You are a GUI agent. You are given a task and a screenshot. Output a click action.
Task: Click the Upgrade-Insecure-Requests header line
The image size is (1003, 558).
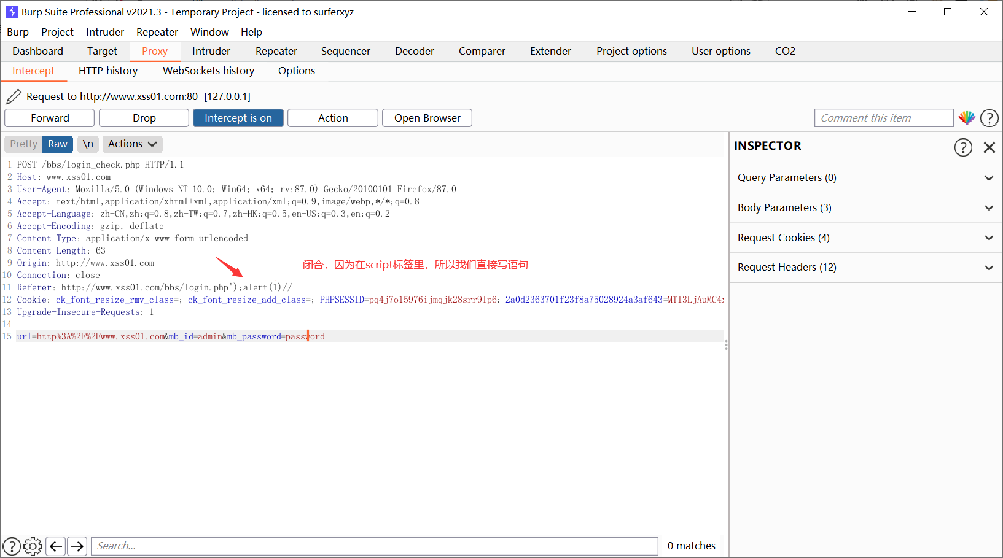85,312
